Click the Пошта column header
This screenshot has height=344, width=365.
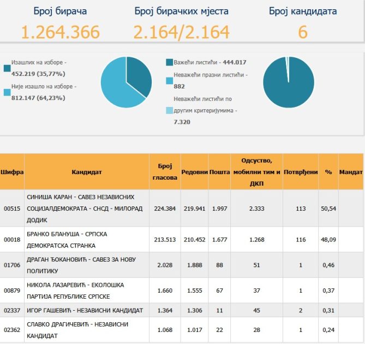[219, 171]
